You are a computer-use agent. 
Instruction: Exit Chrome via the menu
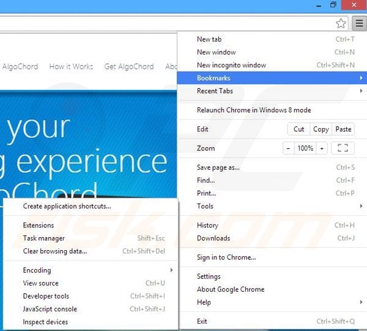point(272,321)
